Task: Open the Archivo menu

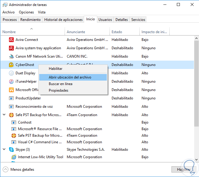Action: [8, 12]
